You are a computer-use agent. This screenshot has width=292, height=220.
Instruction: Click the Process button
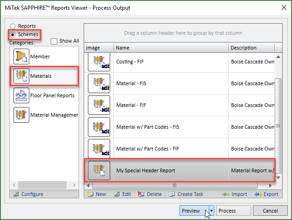(x=233, y=211)
